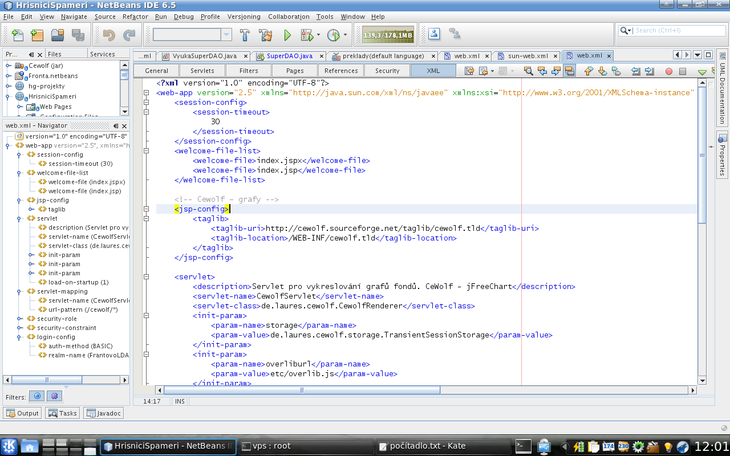Switch to počítadlo.txt - Kate taskbar window

pos(443,446)
